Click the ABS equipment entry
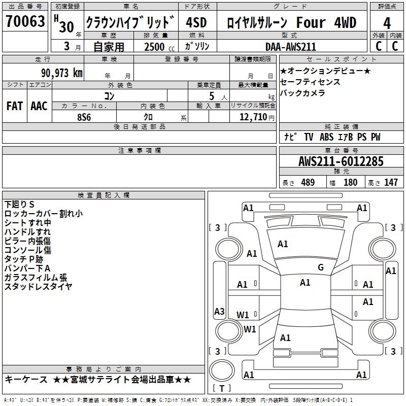This screenshot has width=406, height=406. click(x=326, y=137)
